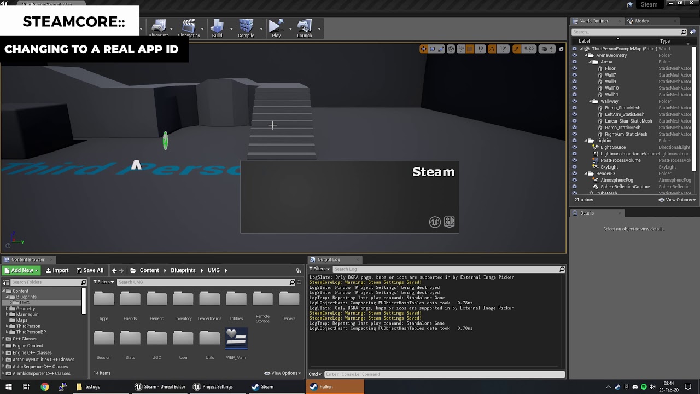Viewport: 700px width, 394px height.
Task: Open outliner View Options menu
Action: [677, 200]
